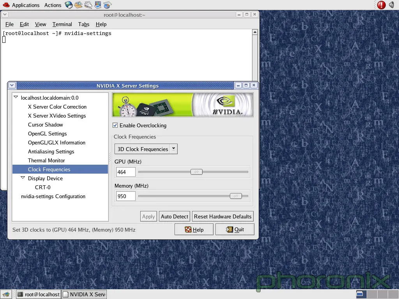Open the terminal View menu
This screenshot has height=299, width=399.
pyautogui.click(x=41, y=24)
